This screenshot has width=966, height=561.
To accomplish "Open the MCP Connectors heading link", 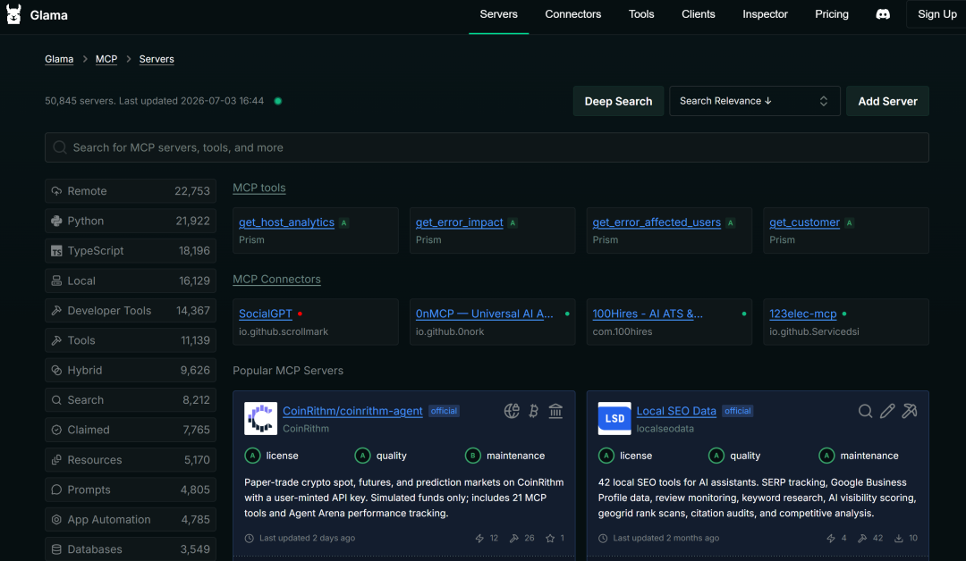I will tap(276, 280).
